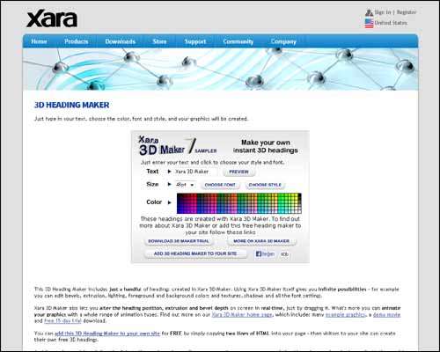Image resolution: width=440 pixels, height=352 pixels.
Task: Click the Facebook like count box
Action: tap(284, 254)
